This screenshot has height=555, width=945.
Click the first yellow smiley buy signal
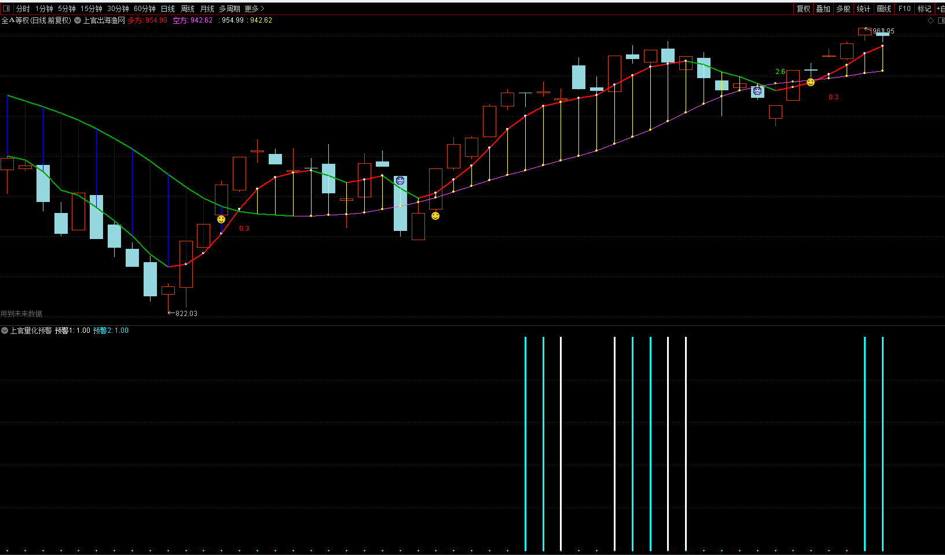point(221,219)
